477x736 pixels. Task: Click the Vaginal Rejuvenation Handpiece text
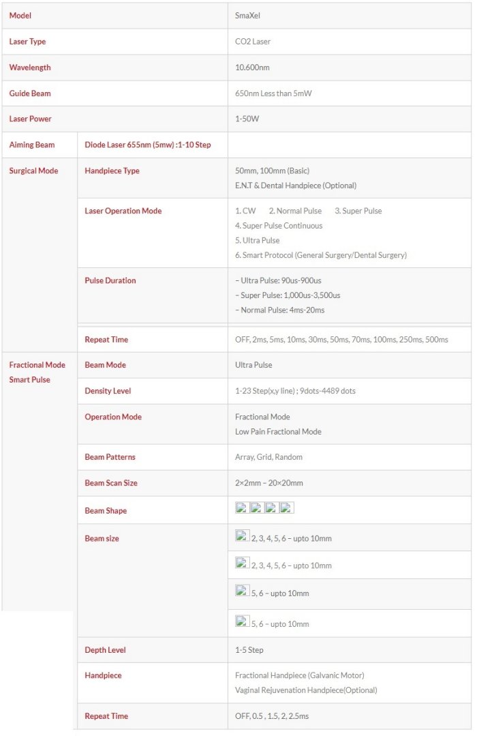(x=306, y=690)
